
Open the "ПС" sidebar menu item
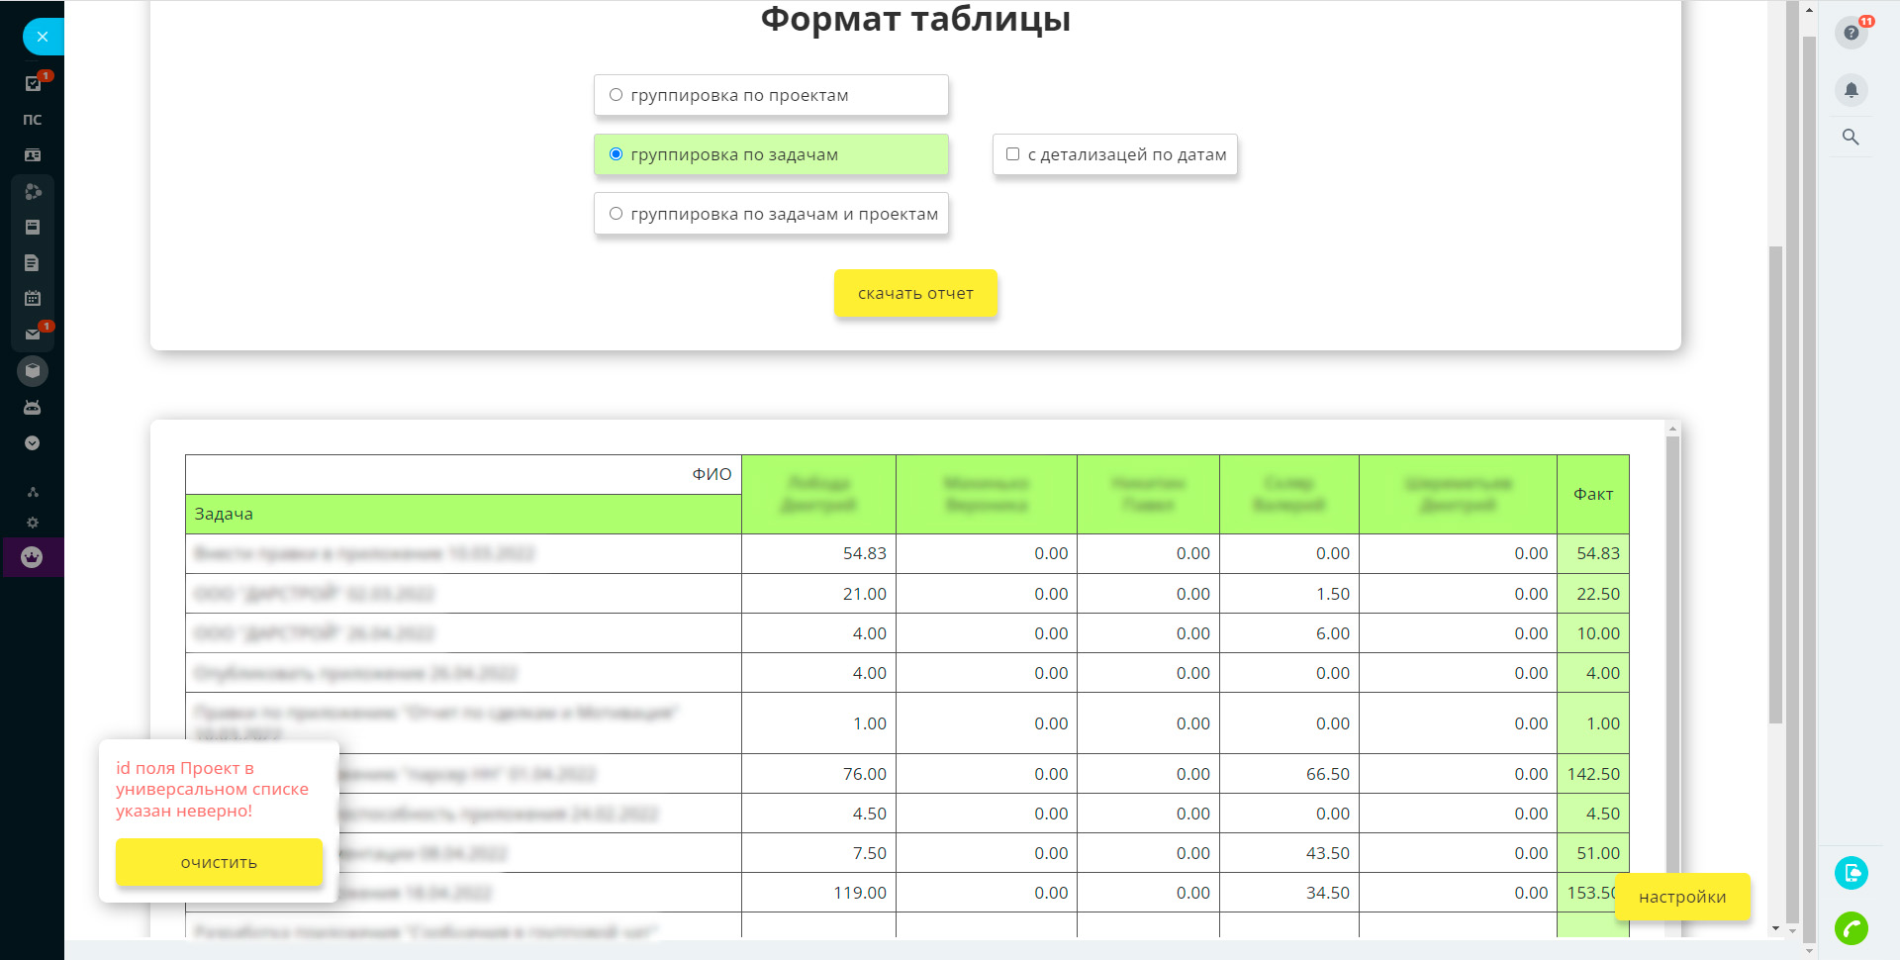tap(33, 120)
